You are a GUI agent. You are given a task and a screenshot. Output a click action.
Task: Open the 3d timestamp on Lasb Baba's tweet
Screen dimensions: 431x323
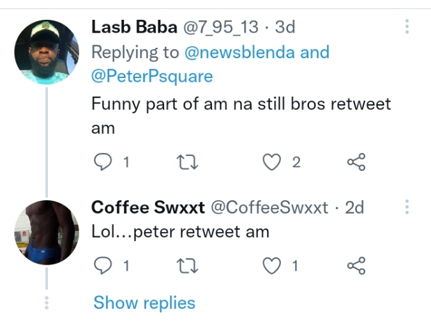point(284,27)
